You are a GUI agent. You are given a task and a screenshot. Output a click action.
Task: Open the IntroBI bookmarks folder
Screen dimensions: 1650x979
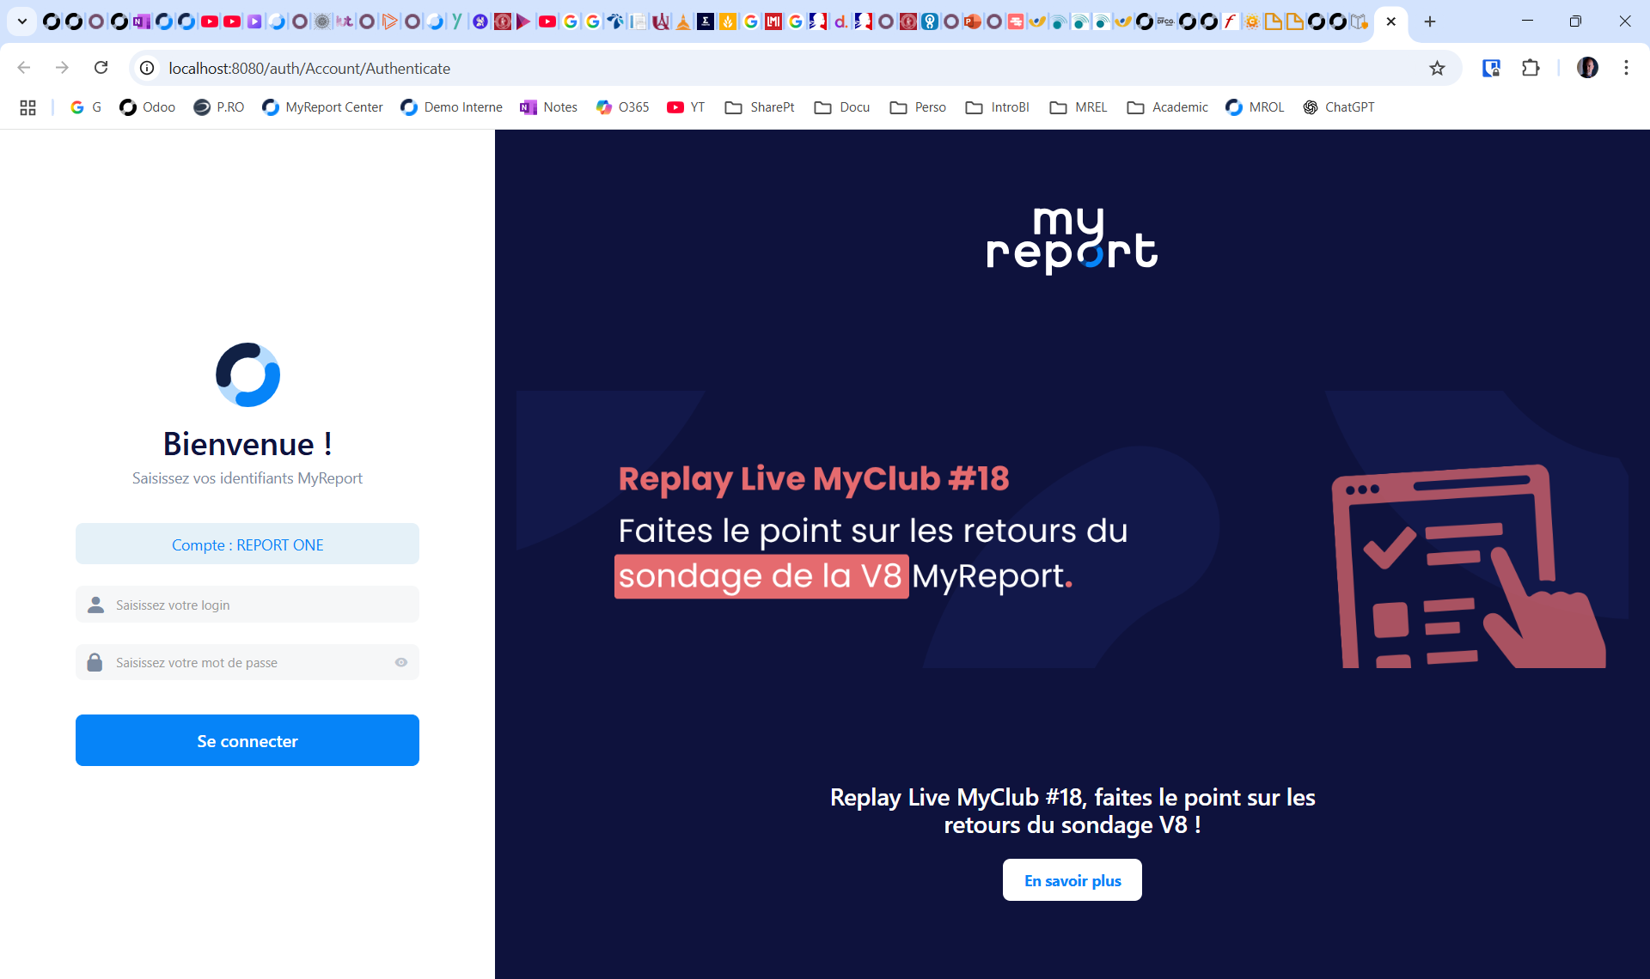point(997,107)
